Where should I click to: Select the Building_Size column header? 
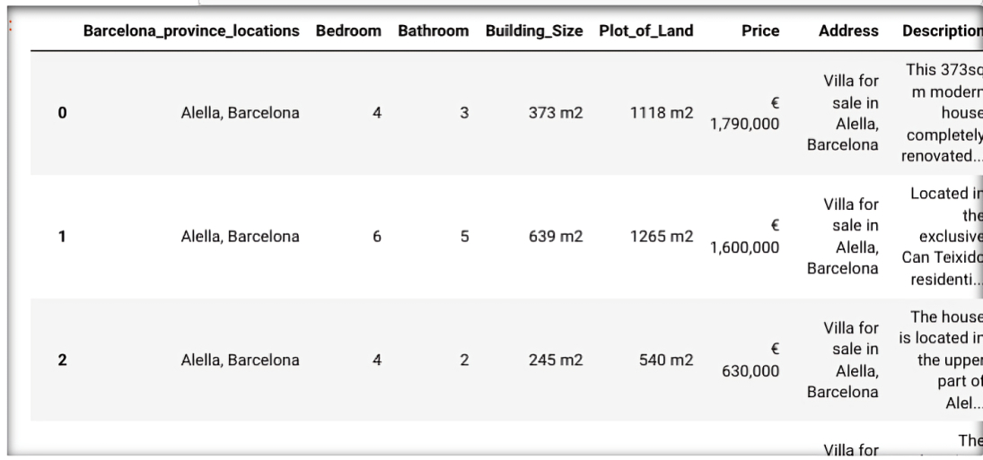point(534,31)
